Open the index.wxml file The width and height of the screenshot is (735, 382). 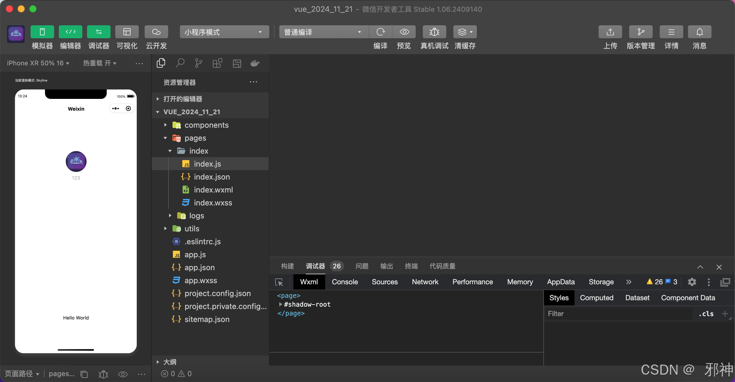pyautogui.click(x=213, y=190)
